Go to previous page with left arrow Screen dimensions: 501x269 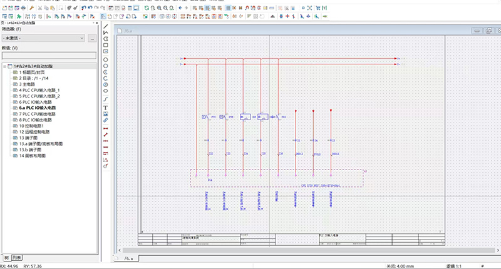pos(180,8)
